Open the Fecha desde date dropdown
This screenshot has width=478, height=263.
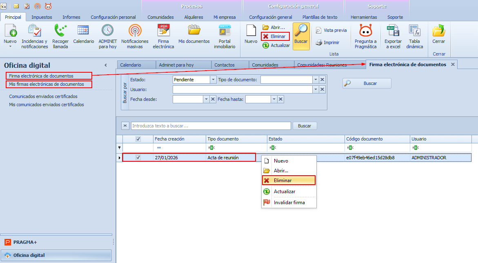(x=207, y=99)
